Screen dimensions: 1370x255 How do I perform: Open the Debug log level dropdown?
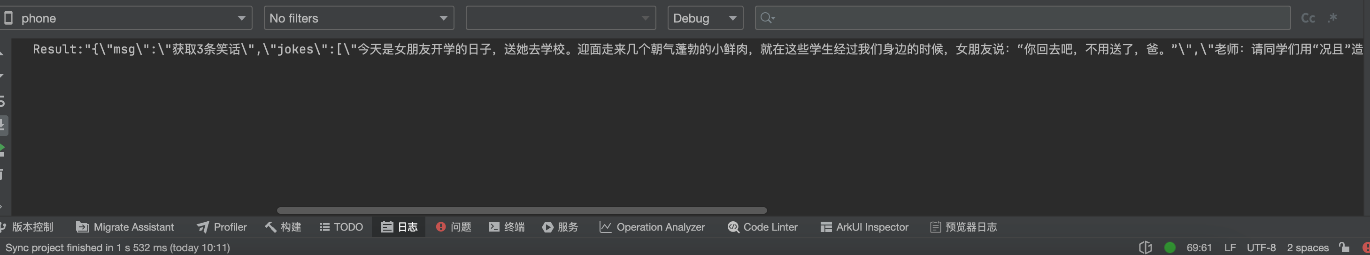[705, 18]
